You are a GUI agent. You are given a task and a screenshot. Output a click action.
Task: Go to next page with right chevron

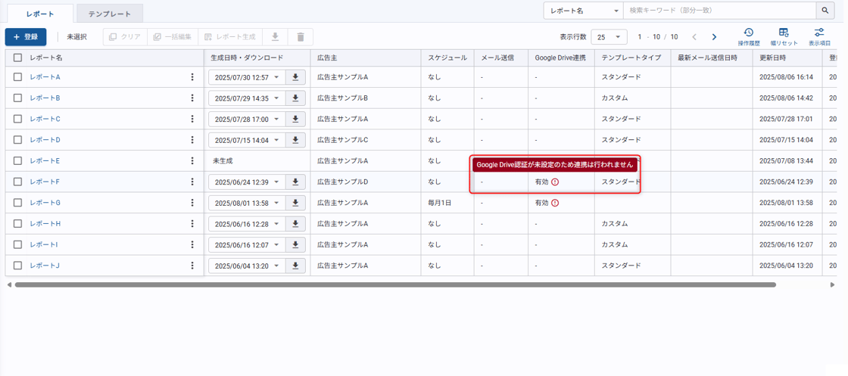pyautogui.click(x=714, y=37)
